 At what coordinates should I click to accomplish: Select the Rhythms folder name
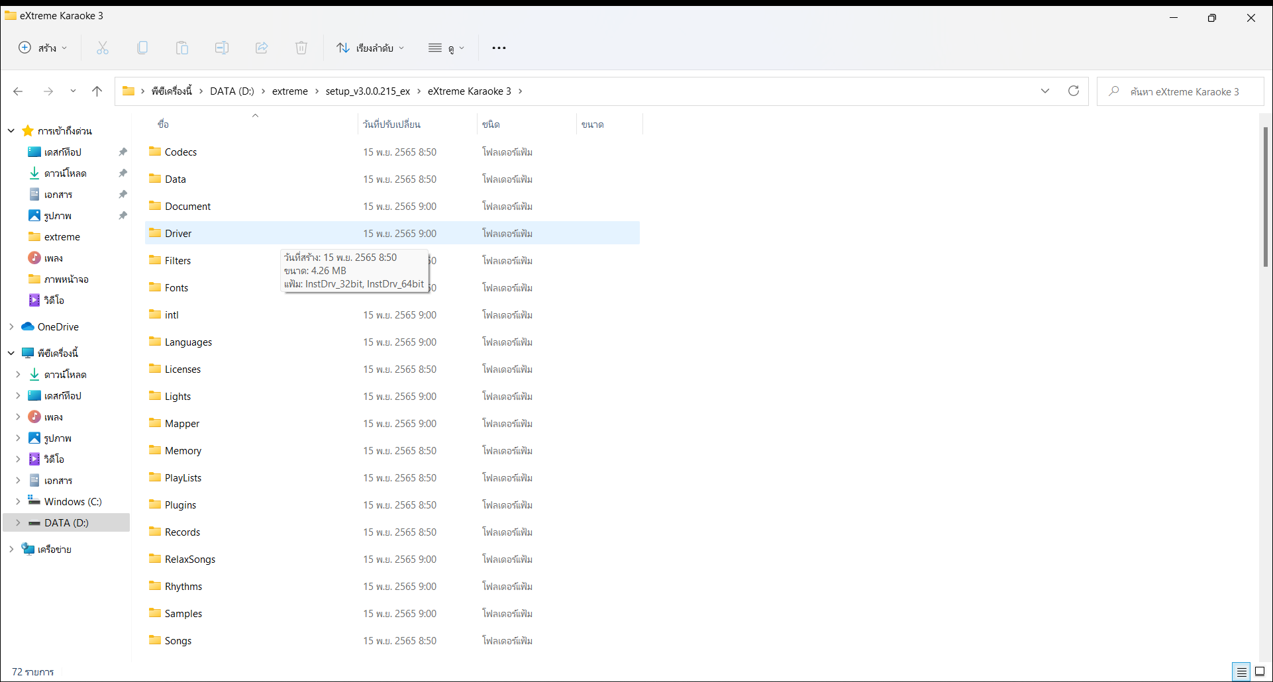point(183,586)
